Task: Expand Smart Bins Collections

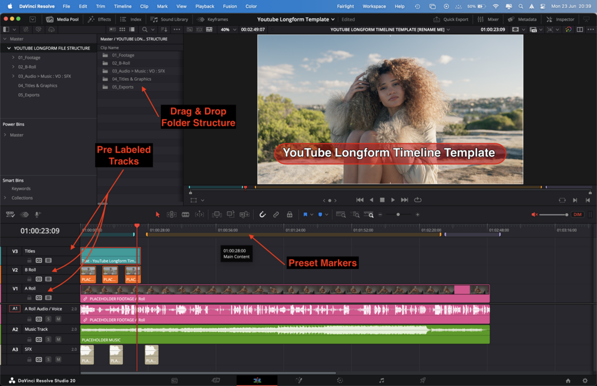Action: 5,198
